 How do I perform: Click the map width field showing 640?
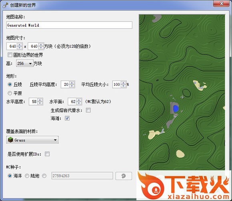point(12,46)
